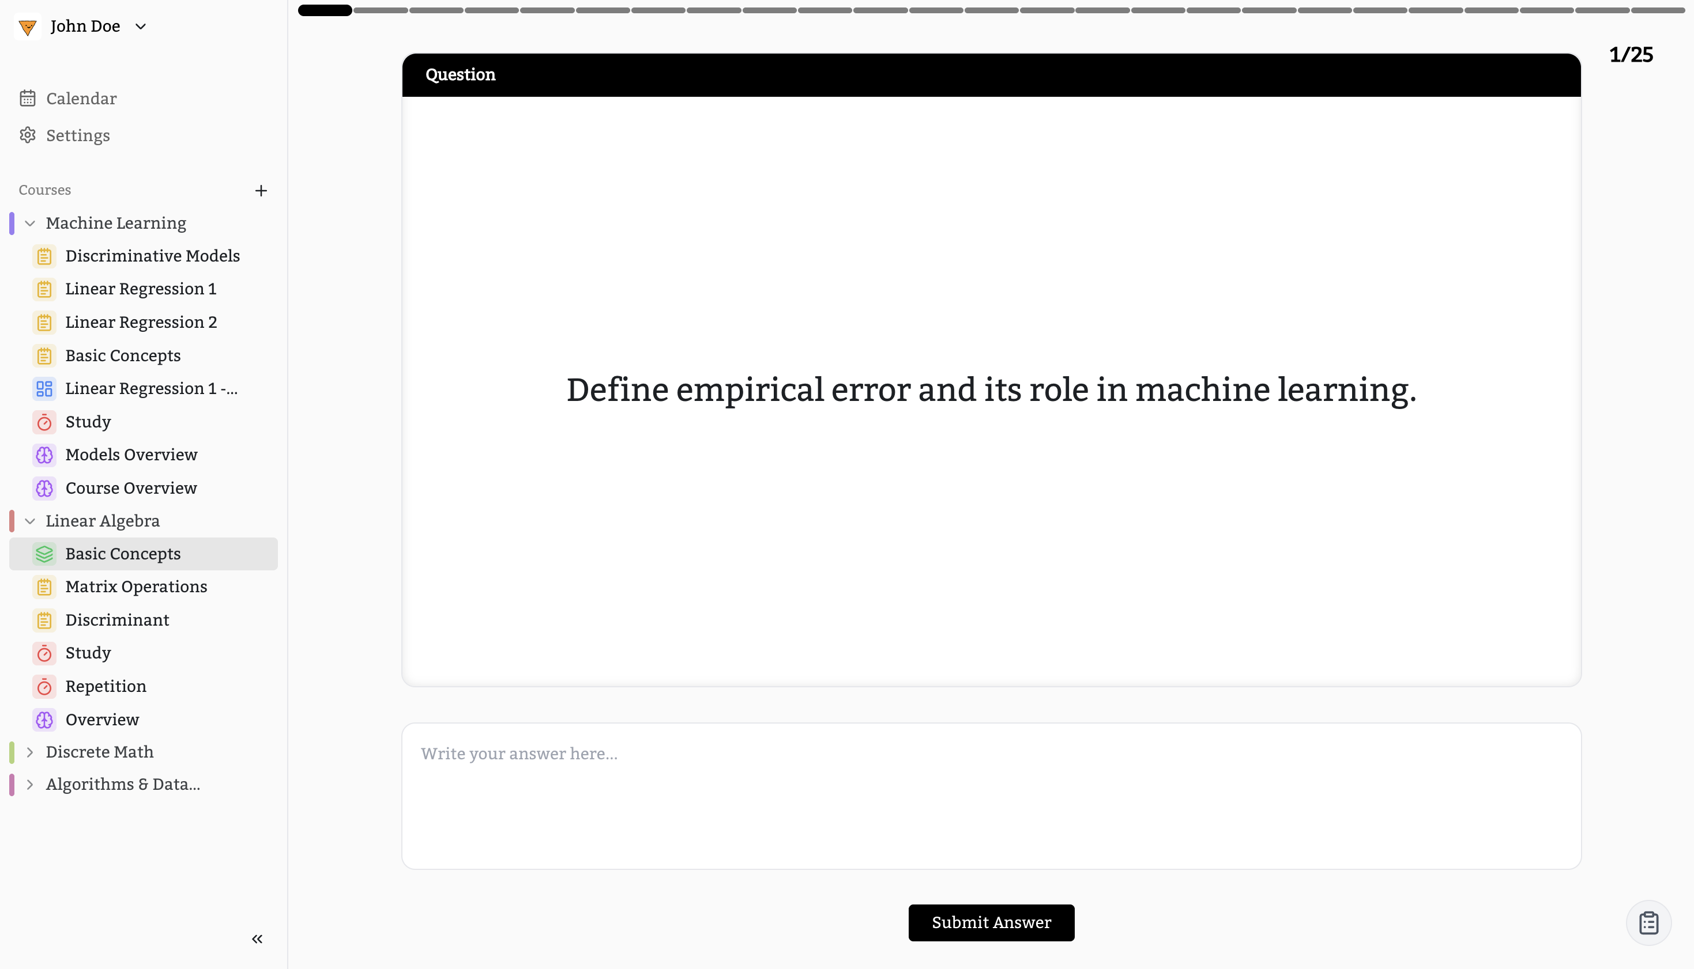Collapse the Linear Algebra course
The height and width of the screenshot is (969, 1694).
point(30,521)
